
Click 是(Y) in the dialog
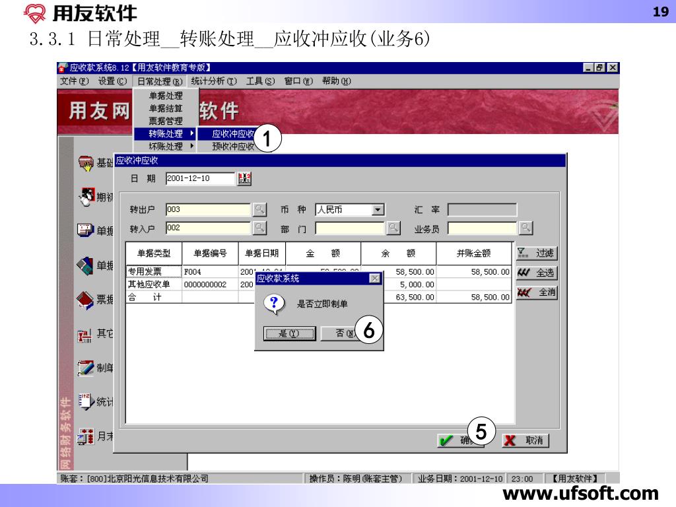pos(289,333)
